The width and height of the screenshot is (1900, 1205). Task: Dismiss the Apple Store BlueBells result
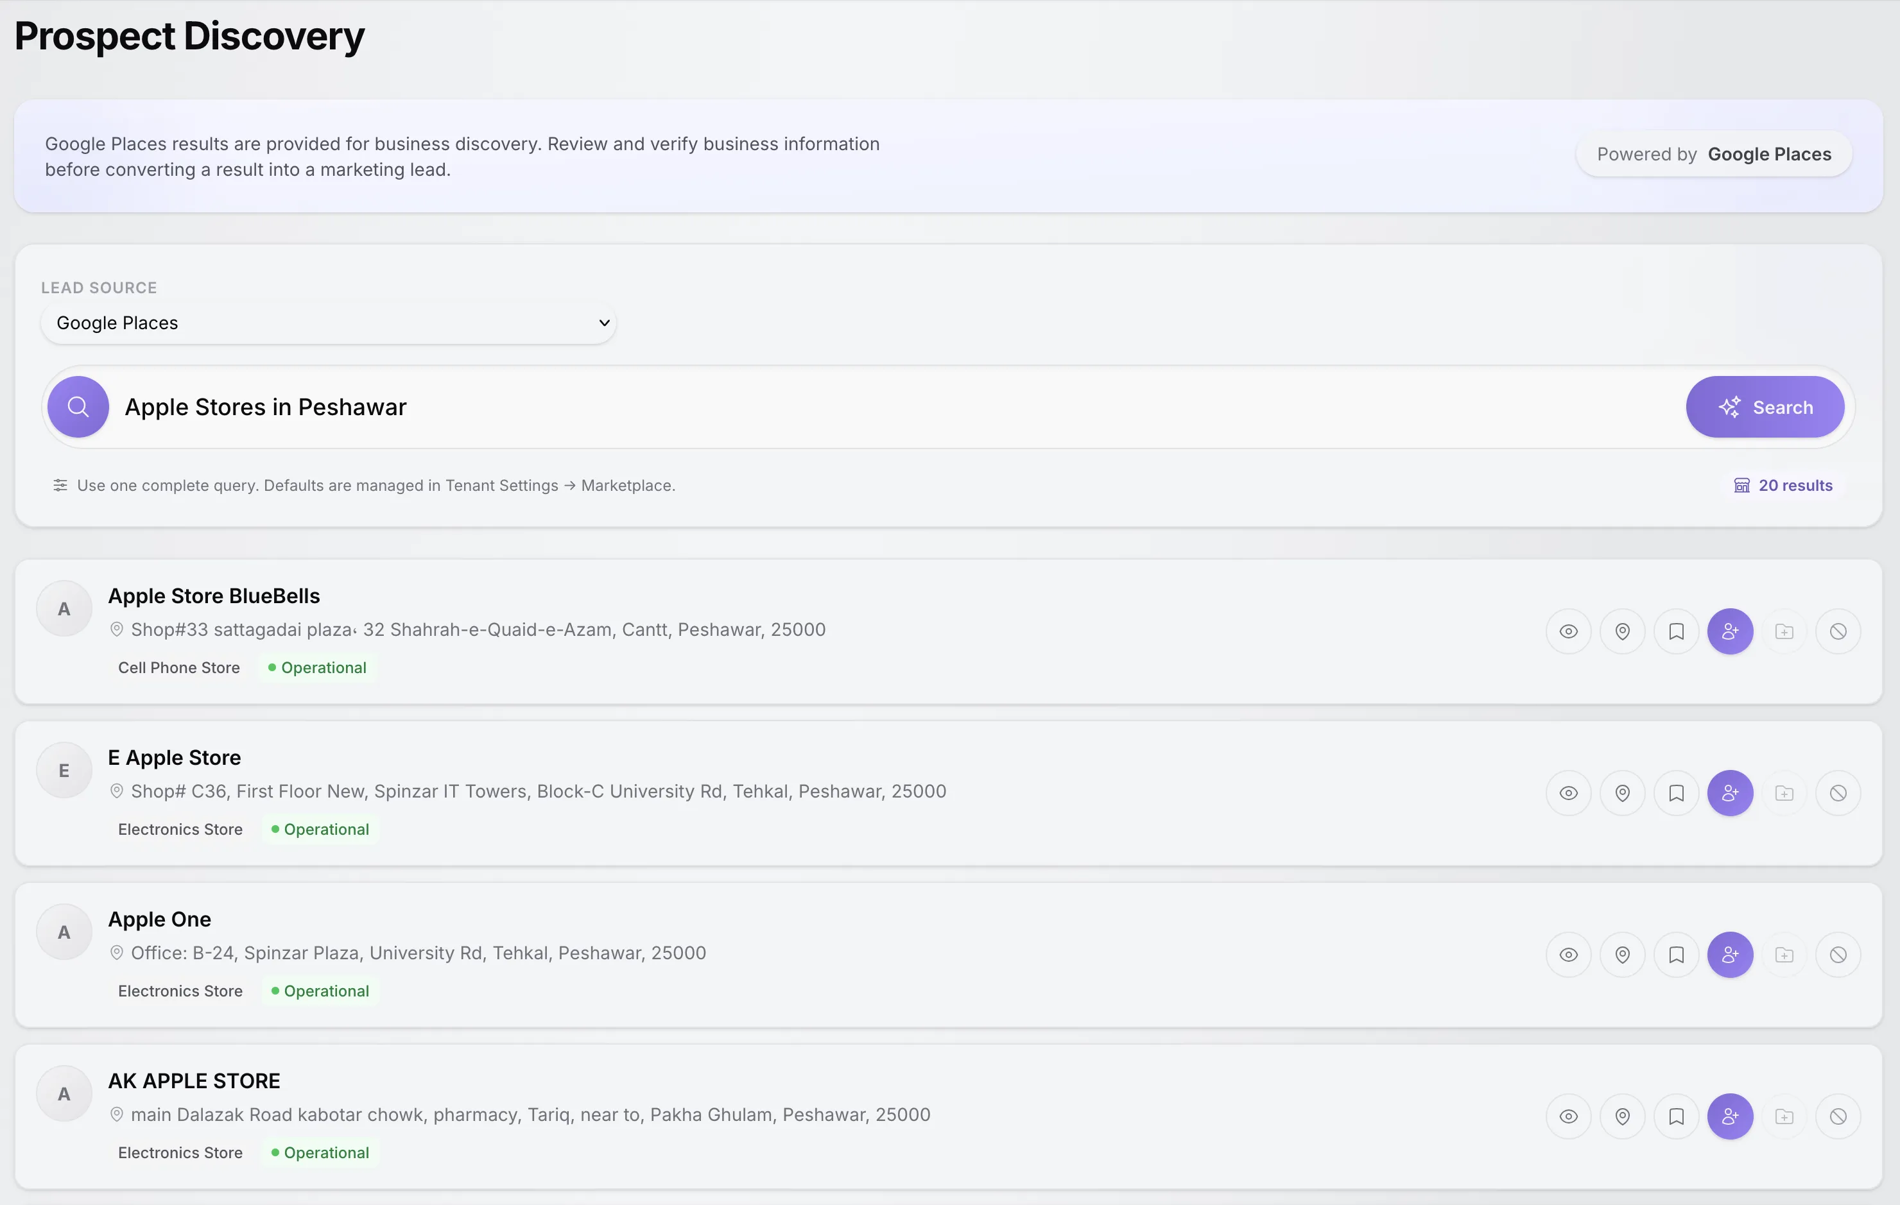1838,631
